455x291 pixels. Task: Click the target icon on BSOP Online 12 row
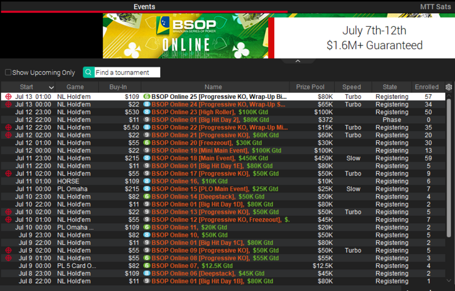pos(8,219)
